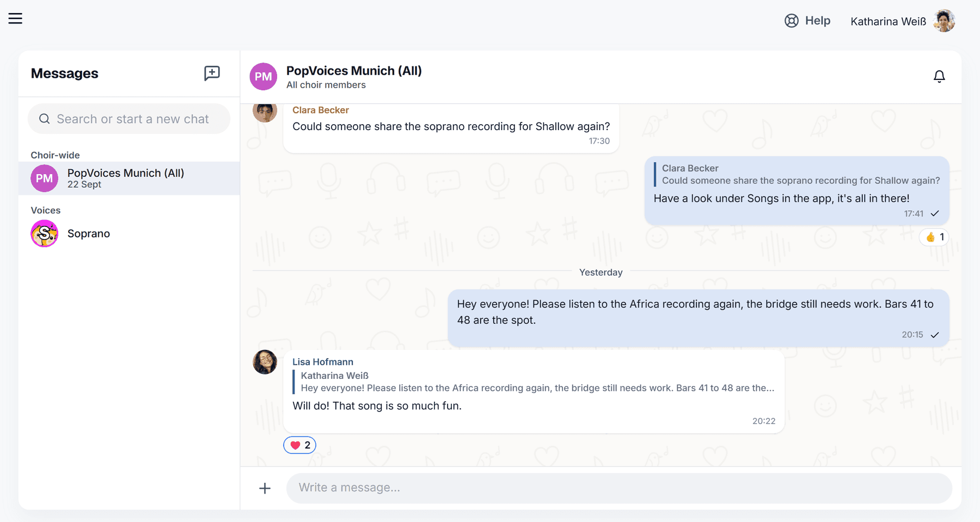Toggle chat notifications bell icon
The width and height of the screenshot is (980, 522).
coord(939,77)
